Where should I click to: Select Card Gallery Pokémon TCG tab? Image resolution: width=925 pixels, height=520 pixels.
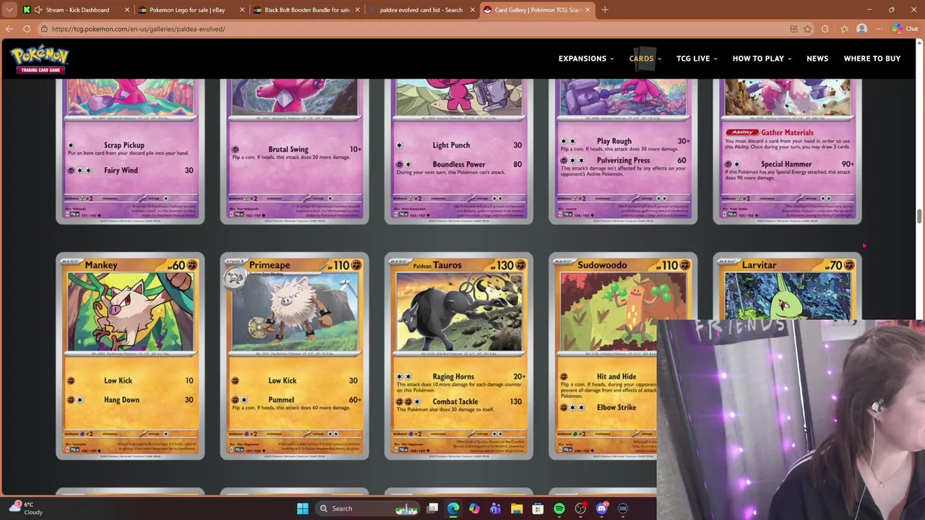click(x=536, y=10)
